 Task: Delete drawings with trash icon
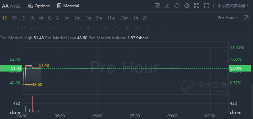click(x=162, y=28)
